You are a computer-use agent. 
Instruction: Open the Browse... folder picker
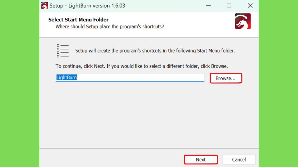click(x=226, y=78)
